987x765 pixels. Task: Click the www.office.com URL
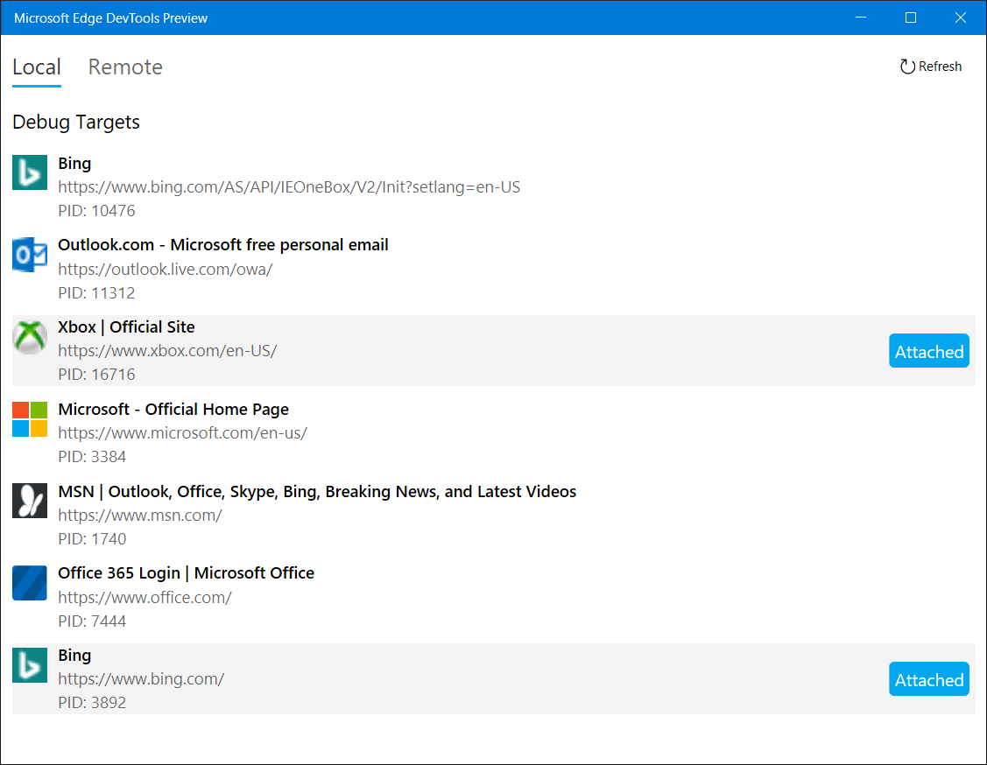tap(145, 598)
